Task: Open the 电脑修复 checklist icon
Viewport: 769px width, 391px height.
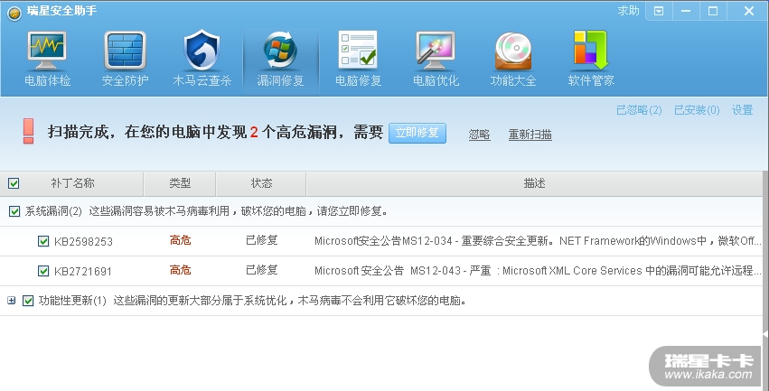Action: (358, 50)
